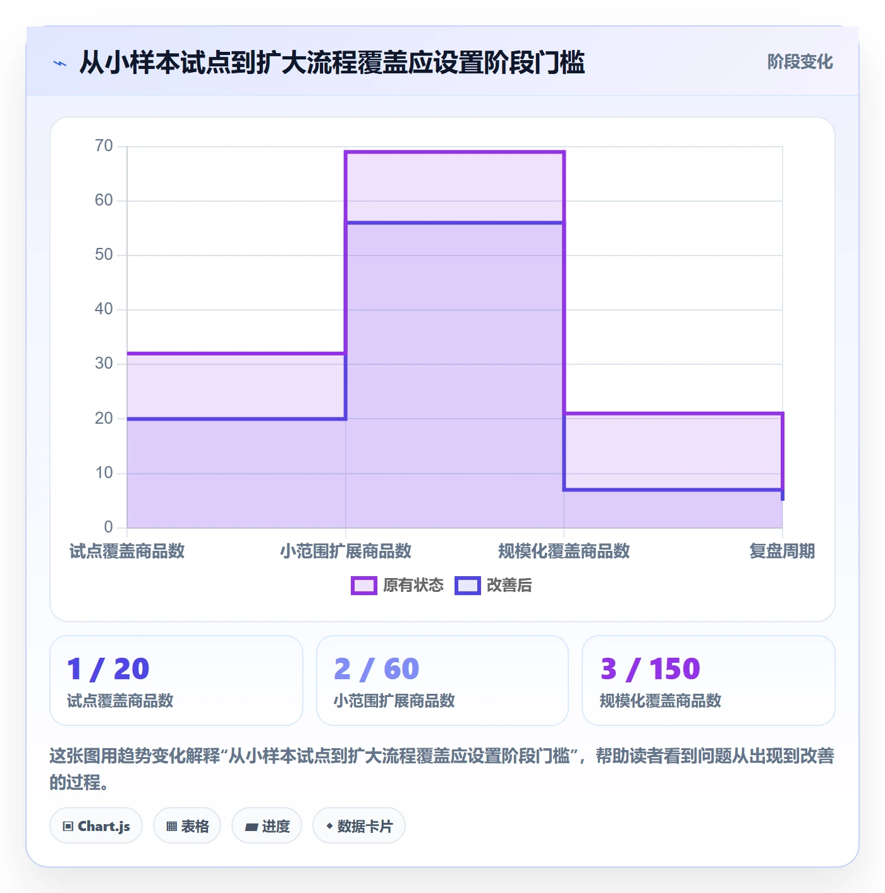
Task: Click the 10 y-axis tick label
Action: (104, 473)
